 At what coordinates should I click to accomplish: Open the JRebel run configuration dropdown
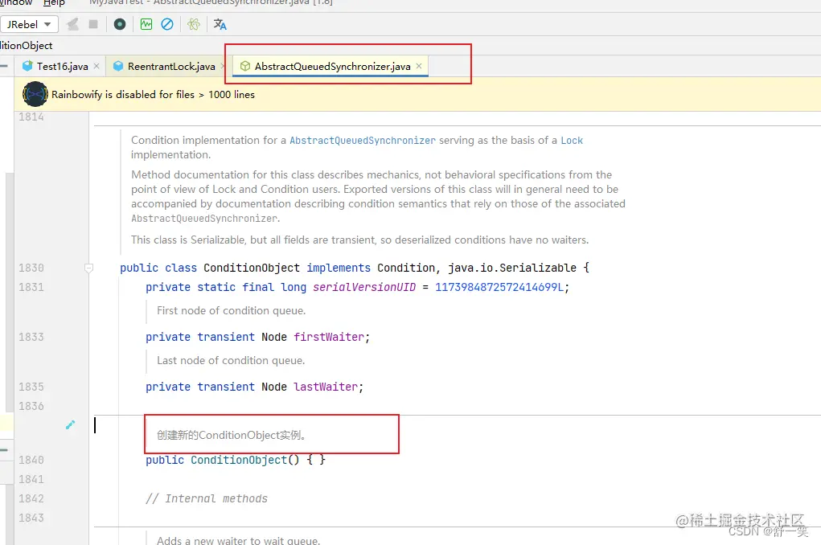(28, 25)
